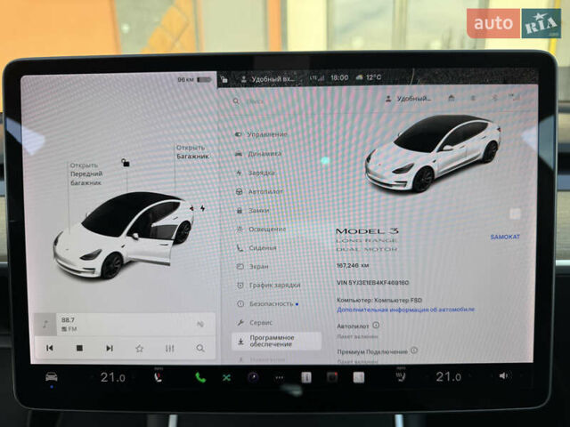This screenshot has width=570, height=427.
Task: Show Premium Connectivity info icon
Action: tap(414, 350)
